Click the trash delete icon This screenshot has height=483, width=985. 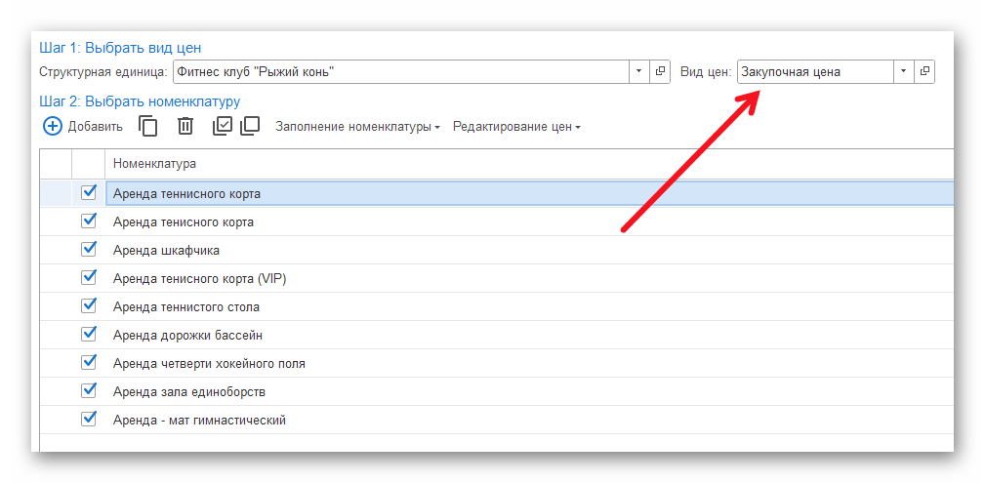[x=185, y=126]
